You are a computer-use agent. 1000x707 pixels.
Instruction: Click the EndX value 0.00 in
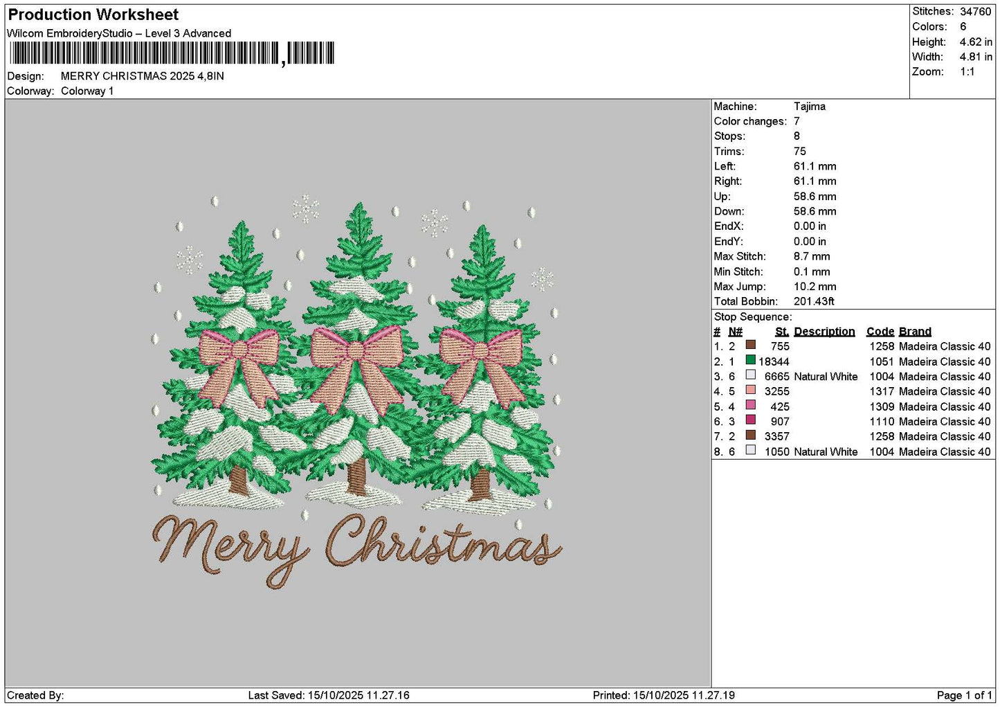[810, 226]
